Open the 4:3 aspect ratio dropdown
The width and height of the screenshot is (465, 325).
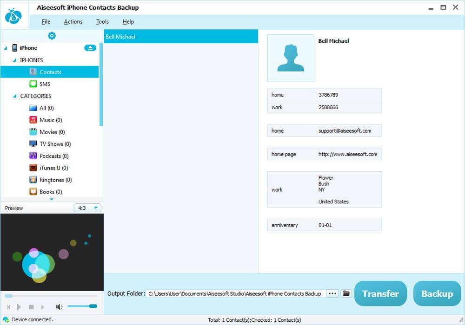click(87, 208)
